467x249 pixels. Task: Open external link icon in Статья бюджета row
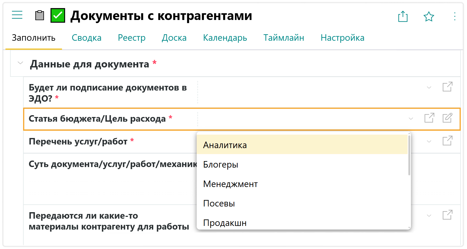click(x=429, y=118)
